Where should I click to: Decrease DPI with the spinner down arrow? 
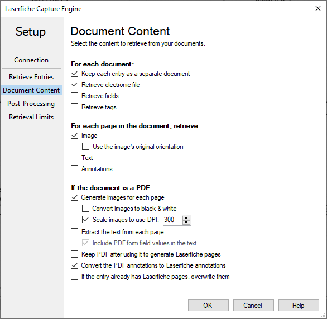[x=186, y=223]
